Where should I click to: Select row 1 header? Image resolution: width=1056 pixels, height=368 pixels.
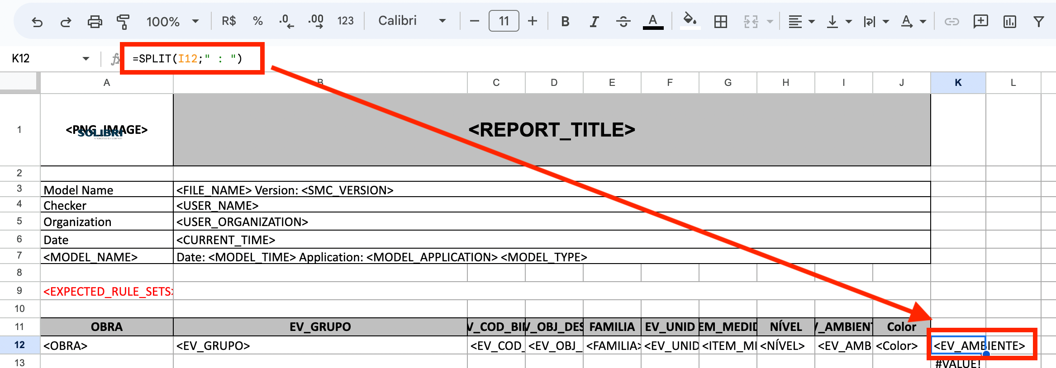19,130
